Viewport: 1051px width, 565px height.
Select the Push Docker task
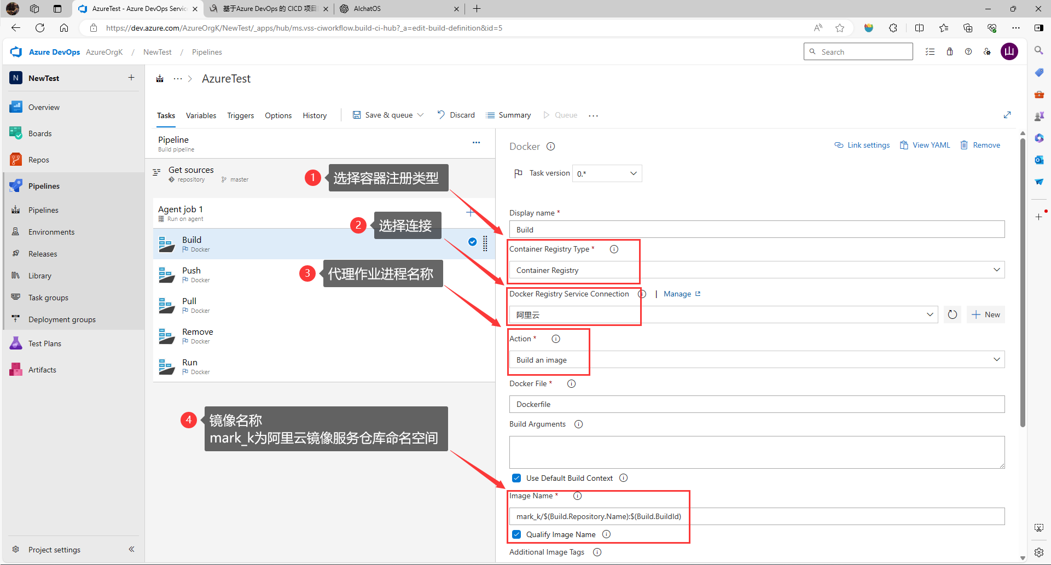click(324, 275)
